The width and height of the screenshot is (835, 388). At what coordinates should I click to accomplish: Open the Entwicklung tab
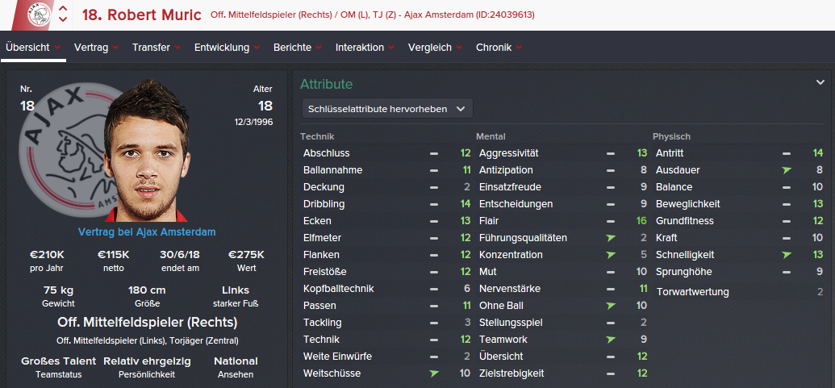click(x=222, y=48)
